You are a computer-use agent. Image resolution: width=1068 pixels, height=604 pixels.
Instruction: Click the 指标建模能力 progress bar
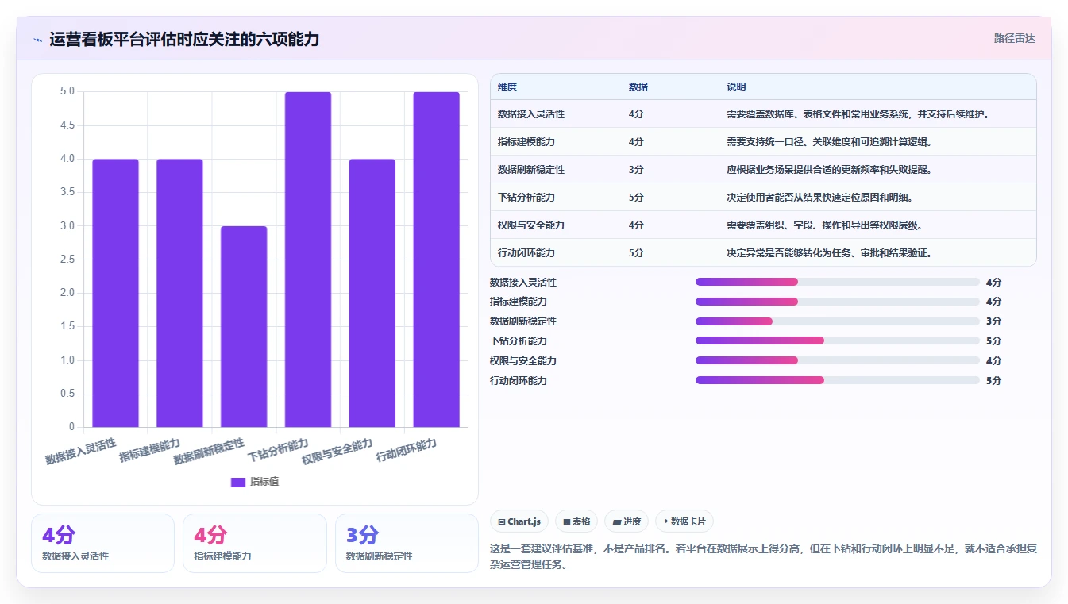tap(838, 302)
